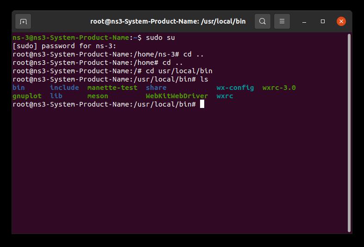Maximize the terminal window
Image resolution: width=364 pixels, height=247 pixels.
(x=323, y=21)
